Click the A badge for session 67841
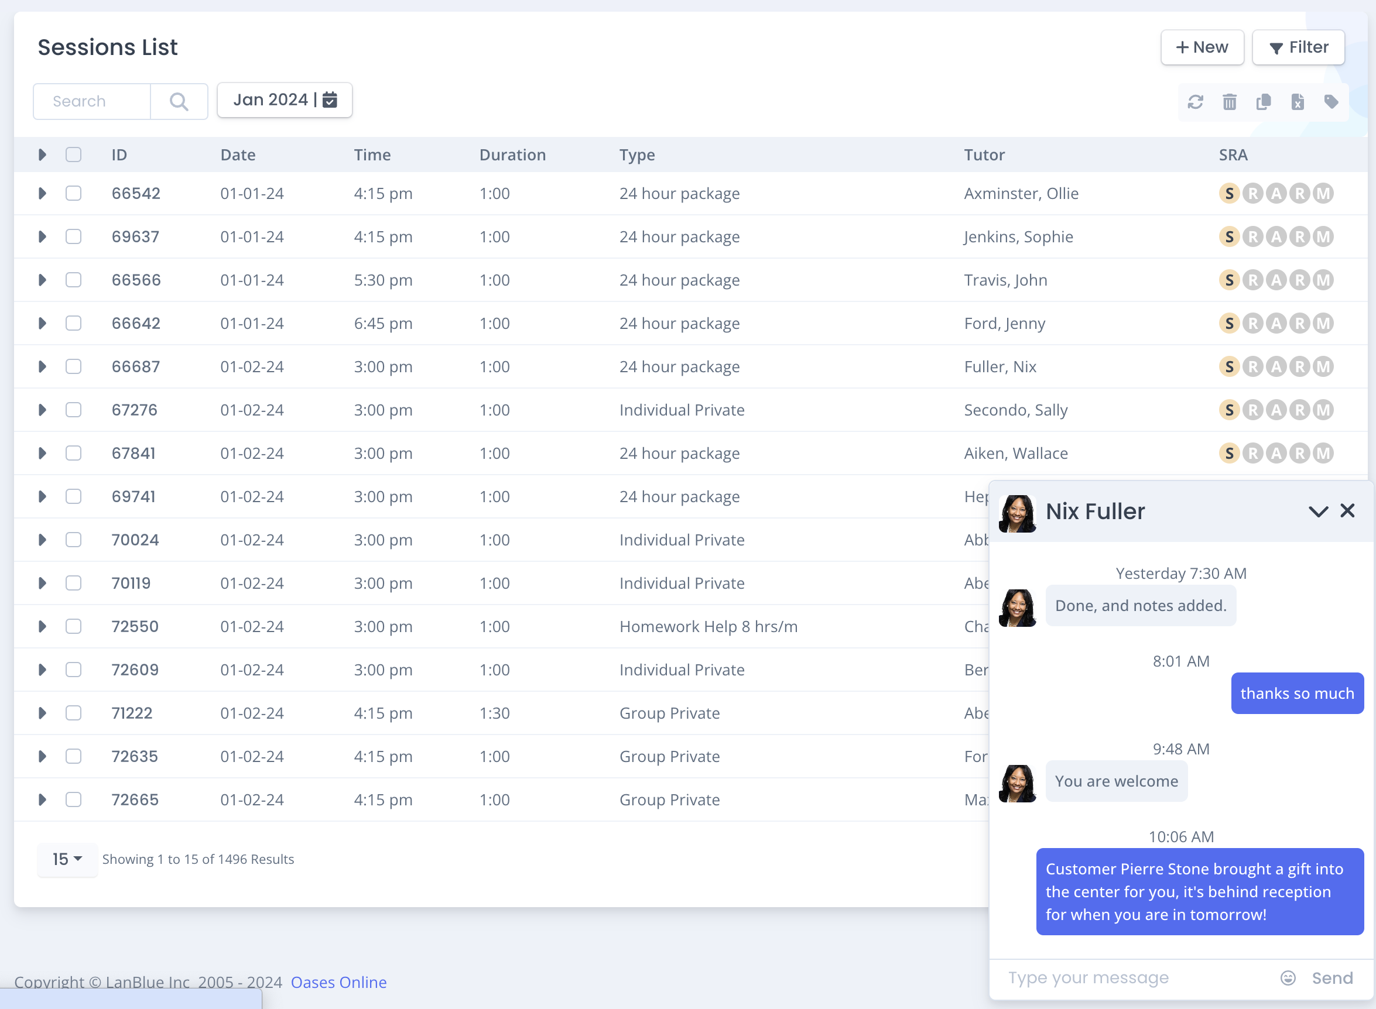The width and height of the screenshot is (1376, 1009). 1276,454
